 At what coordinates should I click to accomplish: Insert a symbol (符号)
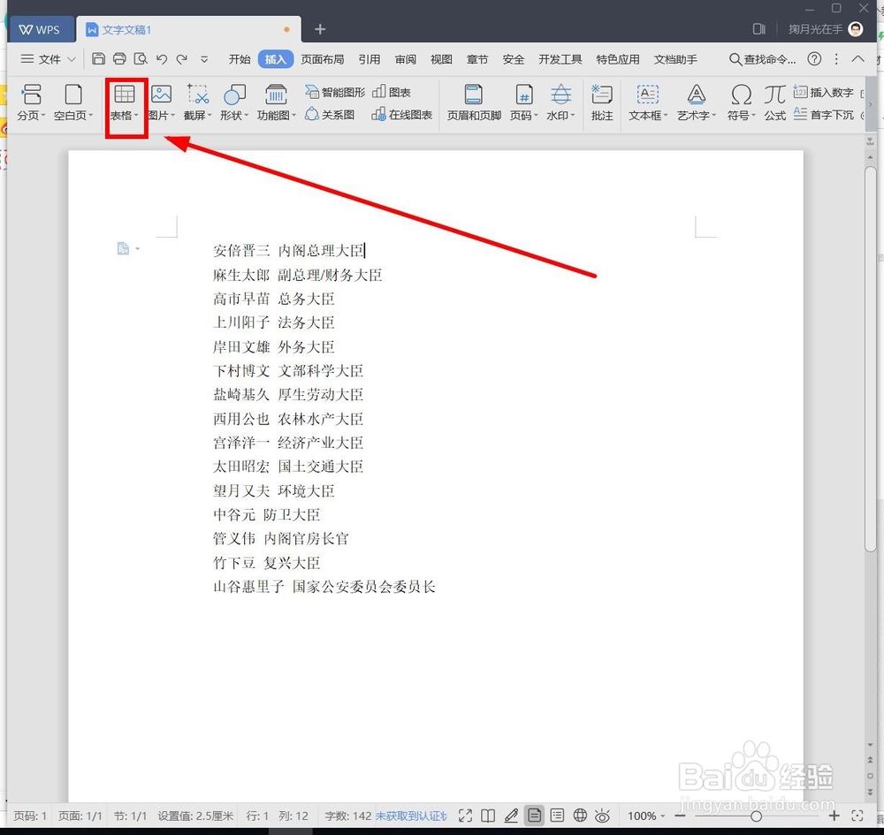point(741,102)
